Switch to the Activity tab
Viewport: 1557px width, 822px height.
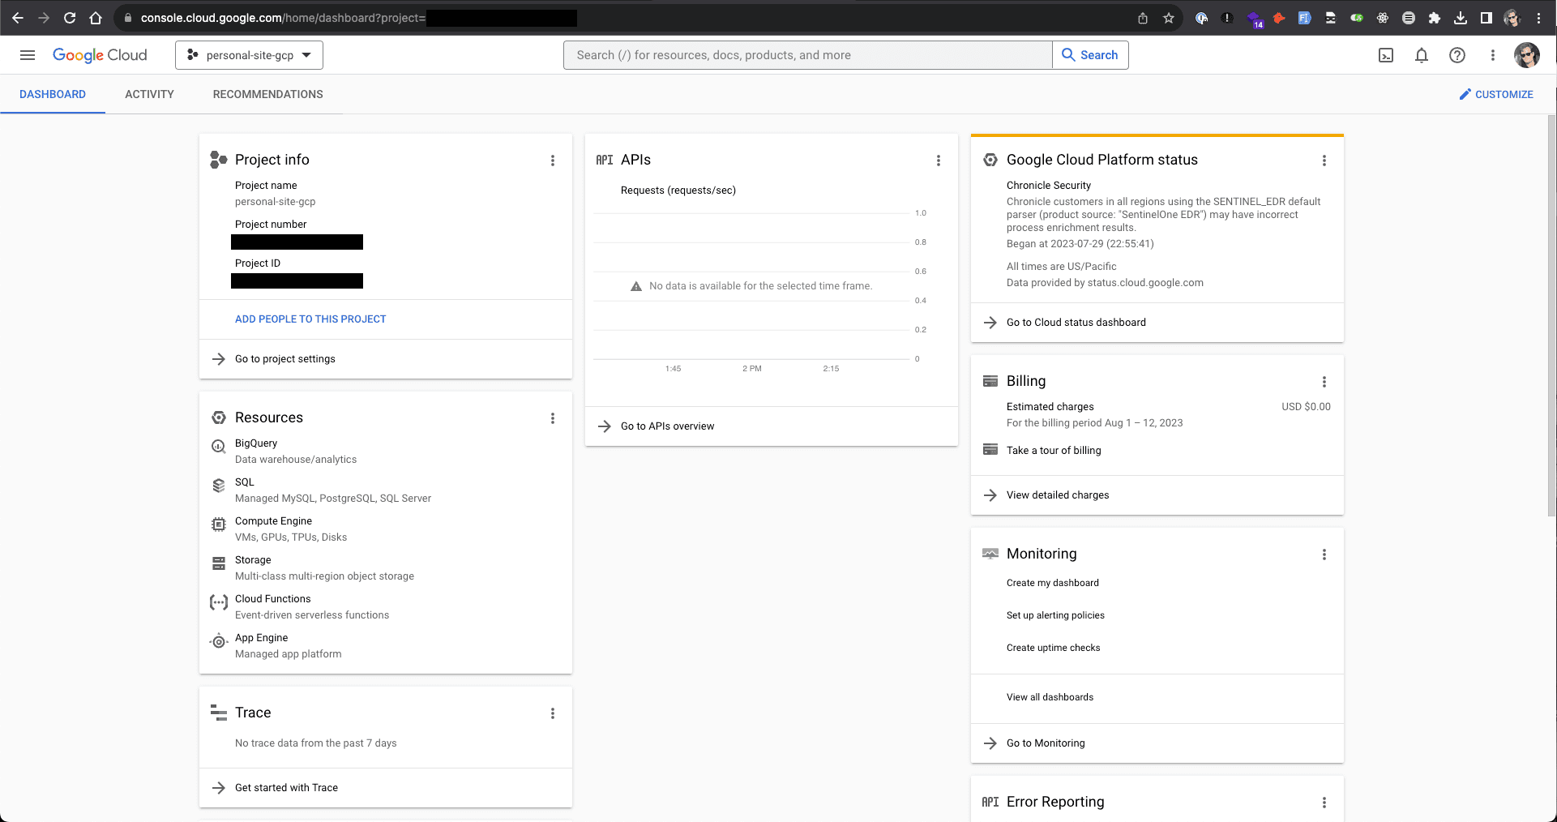pos(149,94)
